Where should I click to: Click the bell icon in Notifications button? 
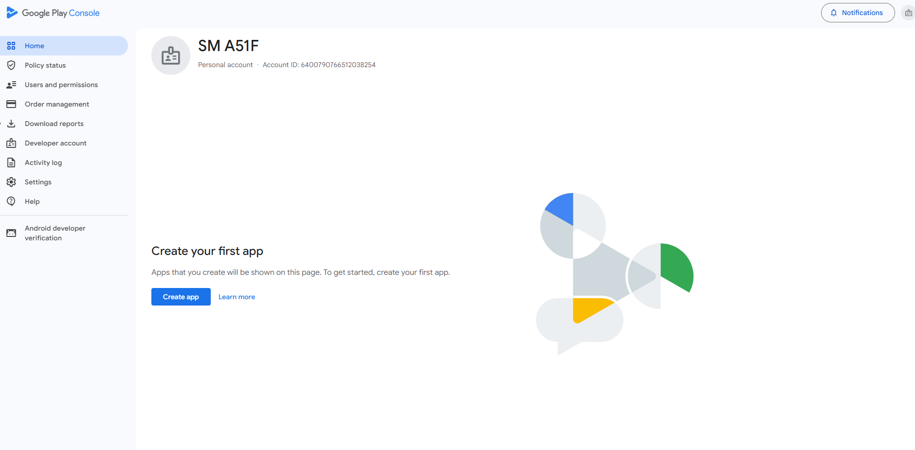point(834,13)
